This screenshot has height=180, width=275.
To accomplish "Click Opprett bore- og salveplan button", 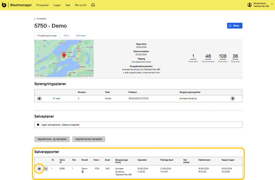I will [52, 139].
